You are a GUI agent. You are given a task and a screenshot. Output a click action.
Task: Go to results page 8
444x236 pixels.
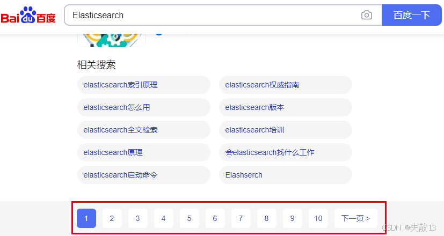(x=267, y=218)
